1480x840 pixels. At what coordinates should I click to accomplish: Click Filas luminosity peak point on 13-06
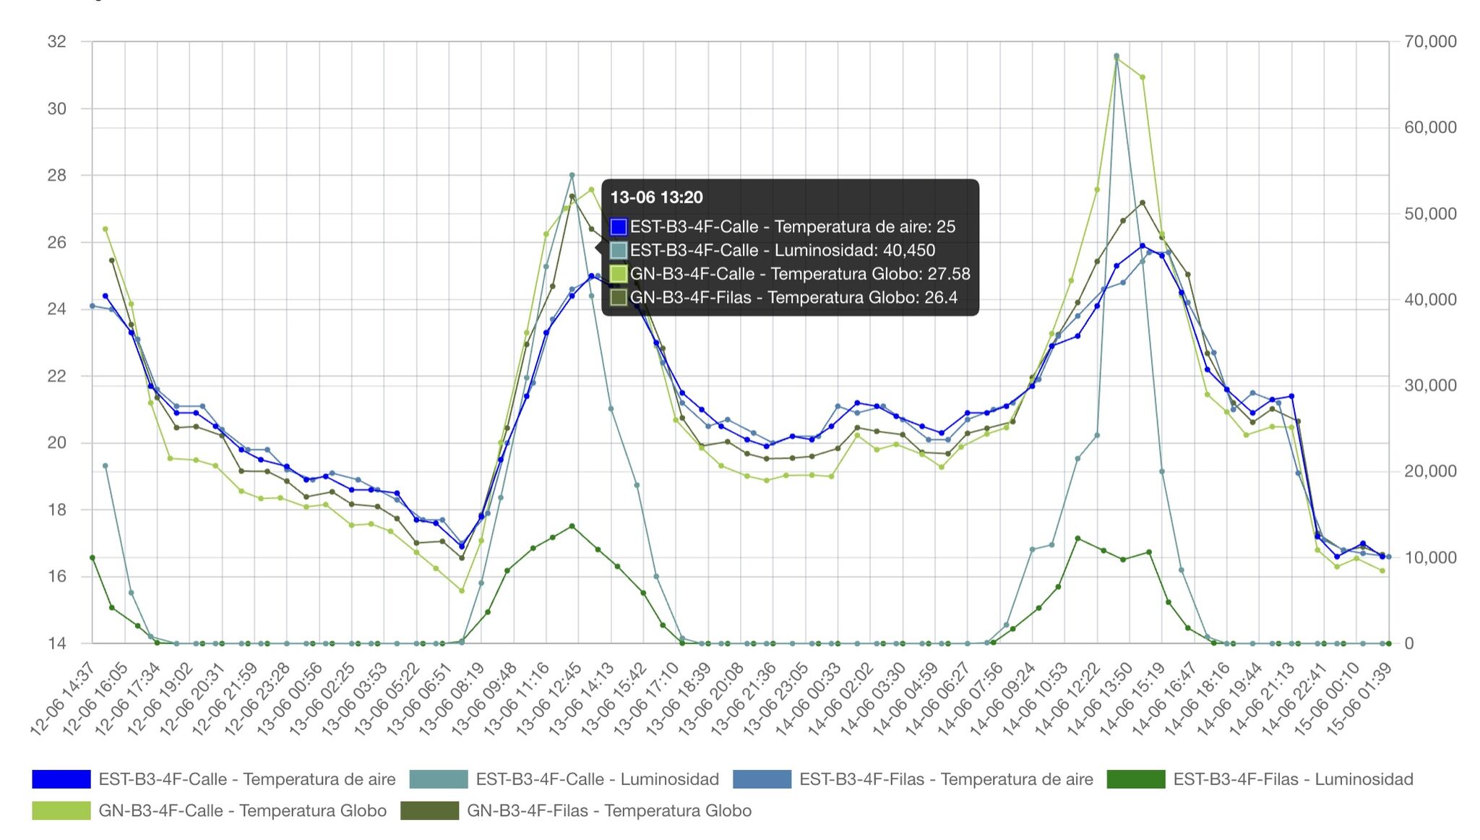pyautogui.click(x=572, y=526)
